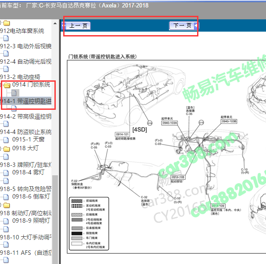Screen dimensions: 266x264
Task: Go to next page with 下一页 button
Action: [184, 25]
